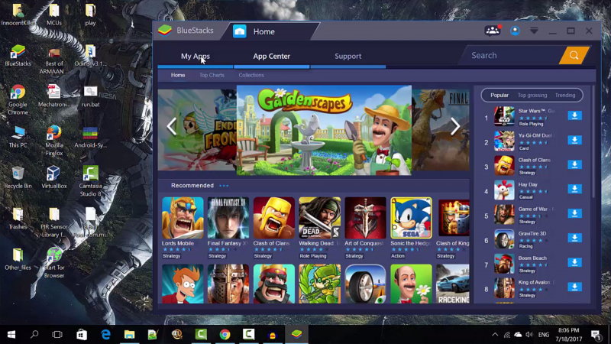Image resolution: width=611 pixels, height=344 pixels.
Task: Download GraviTire 3D game
Action: [574, 239]
